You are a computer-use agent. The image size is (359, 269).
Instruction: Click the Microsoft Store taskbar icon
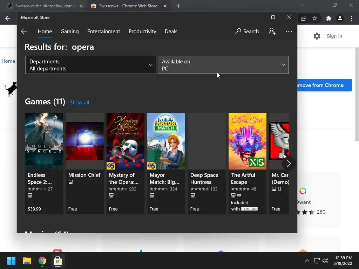click(x=58, y=261)
